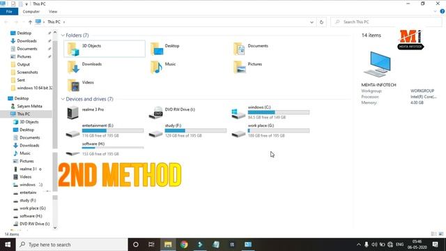Show hidden tray icons chevron

(x=358, y=245)
